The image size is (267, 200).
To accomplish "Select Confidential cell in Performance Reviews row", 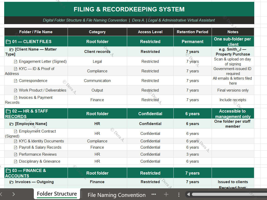I will click(x=150, y=154).
